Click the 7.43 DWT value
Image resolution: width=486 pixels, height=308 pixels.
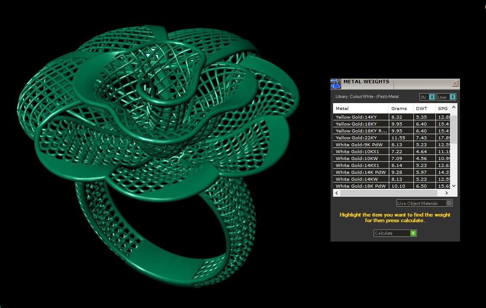click(421, 138)
